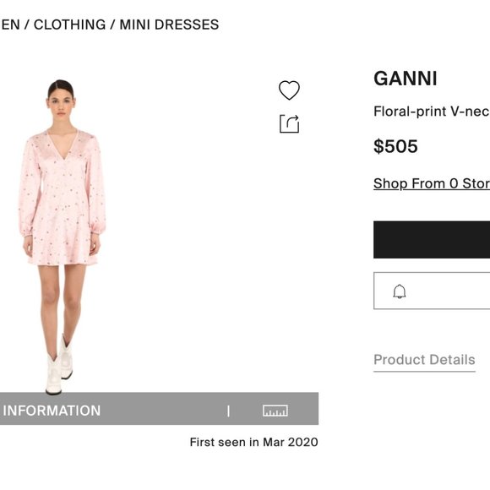Click the white outlined alert button
Image resolution: width=490 pixels, height=490 pixels.
click(x=432, y=291)
